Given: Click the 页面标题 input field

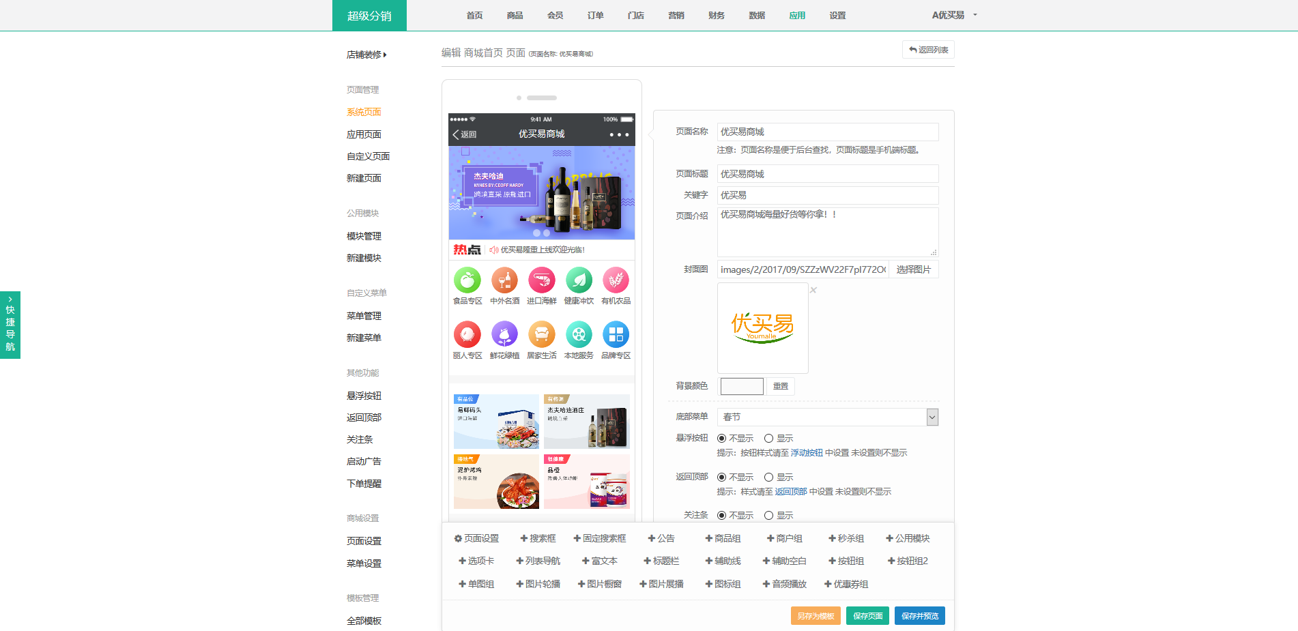Looking at the screenshot, I should (x=827, y=174).
